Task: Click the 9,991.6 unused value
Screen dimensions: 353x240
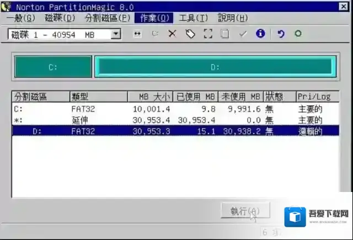Action: tap(244, 109)
